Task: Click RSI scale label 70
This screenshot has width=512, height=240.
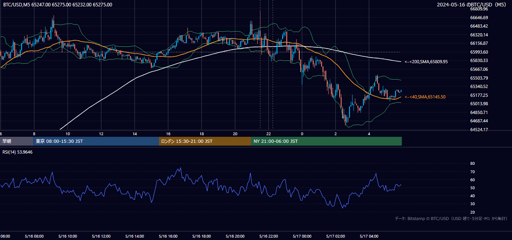Action: pos(472,172)
